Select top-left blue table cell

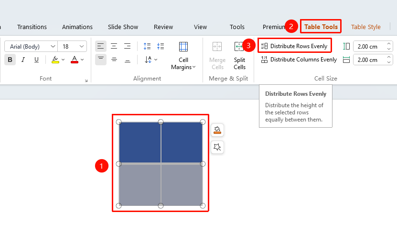click(x=140, y=142)
